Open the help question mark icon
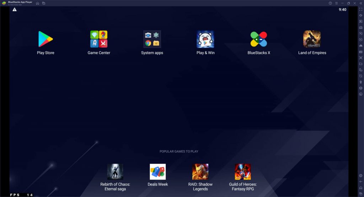The height and width of the screenshot is (197, 364). (330, 3)
